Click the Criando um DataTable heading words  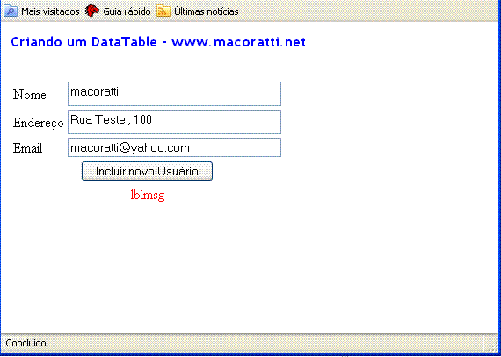84,42
